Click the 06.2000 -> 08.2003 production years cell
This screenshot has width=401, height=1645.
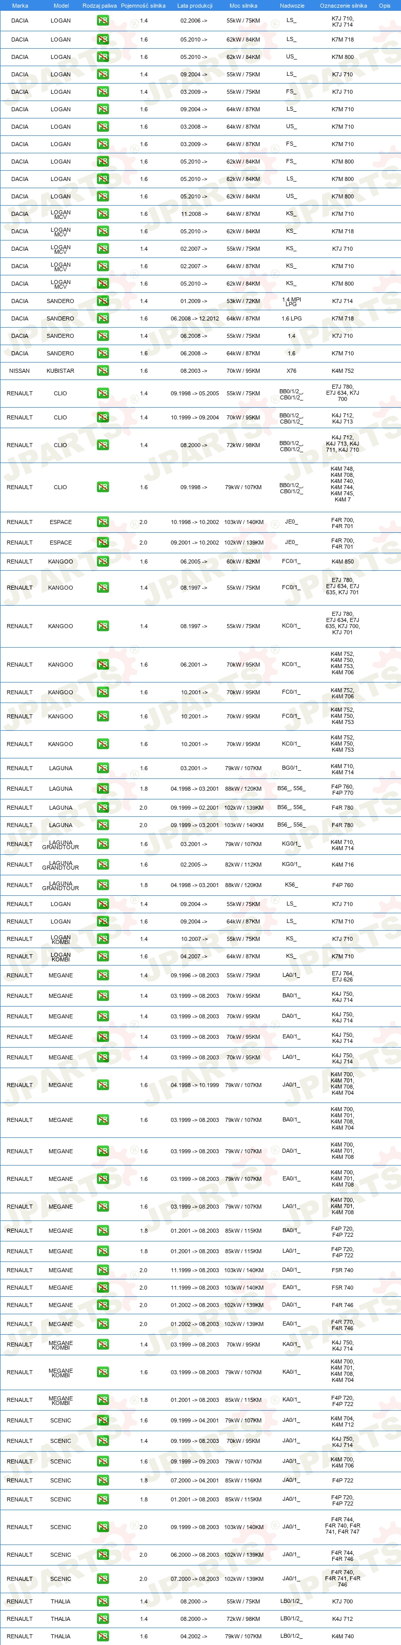pyautogui.click(x=195, y=1555)
